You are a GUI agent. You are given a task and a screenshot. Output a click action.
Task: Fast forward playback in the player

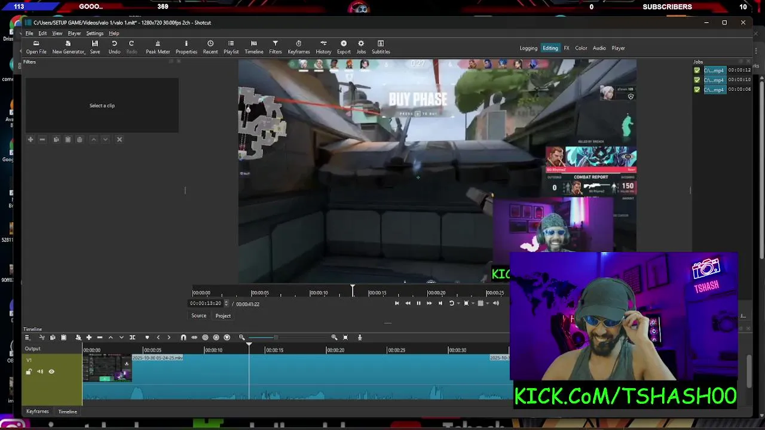[429, 303]
